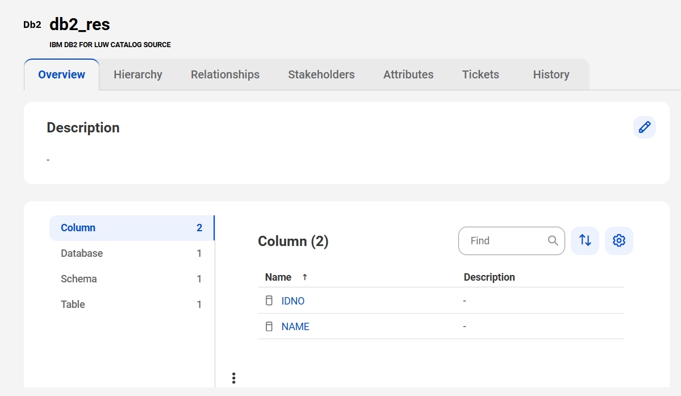Open the sort arrows button
This screenshot has width=681, height=396.
coord(585,240)
